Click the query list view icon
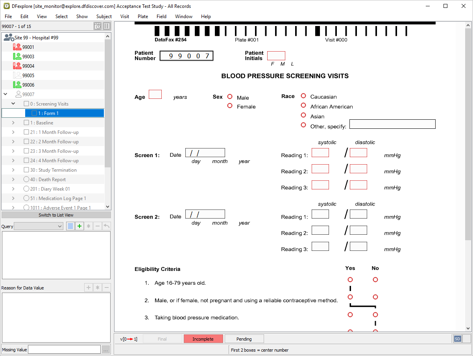 click(x=70, y=226)
